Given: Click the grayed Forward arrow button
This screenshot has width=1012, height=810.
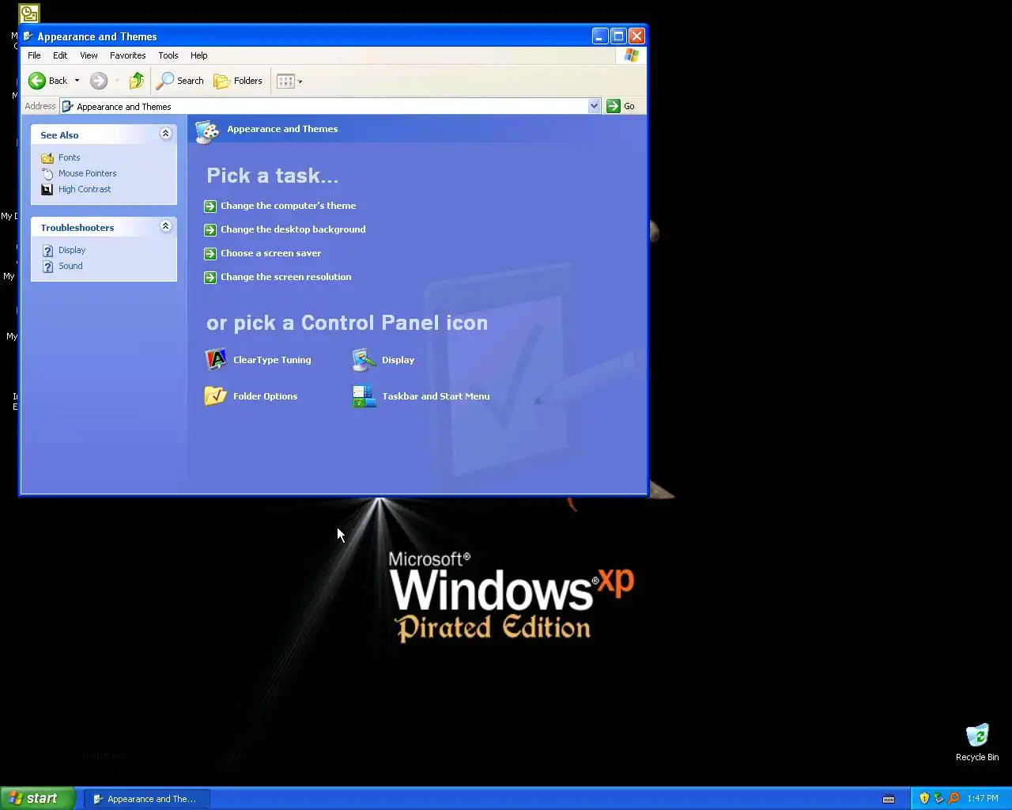Looking at the screenshot, I should pos(98,81).
